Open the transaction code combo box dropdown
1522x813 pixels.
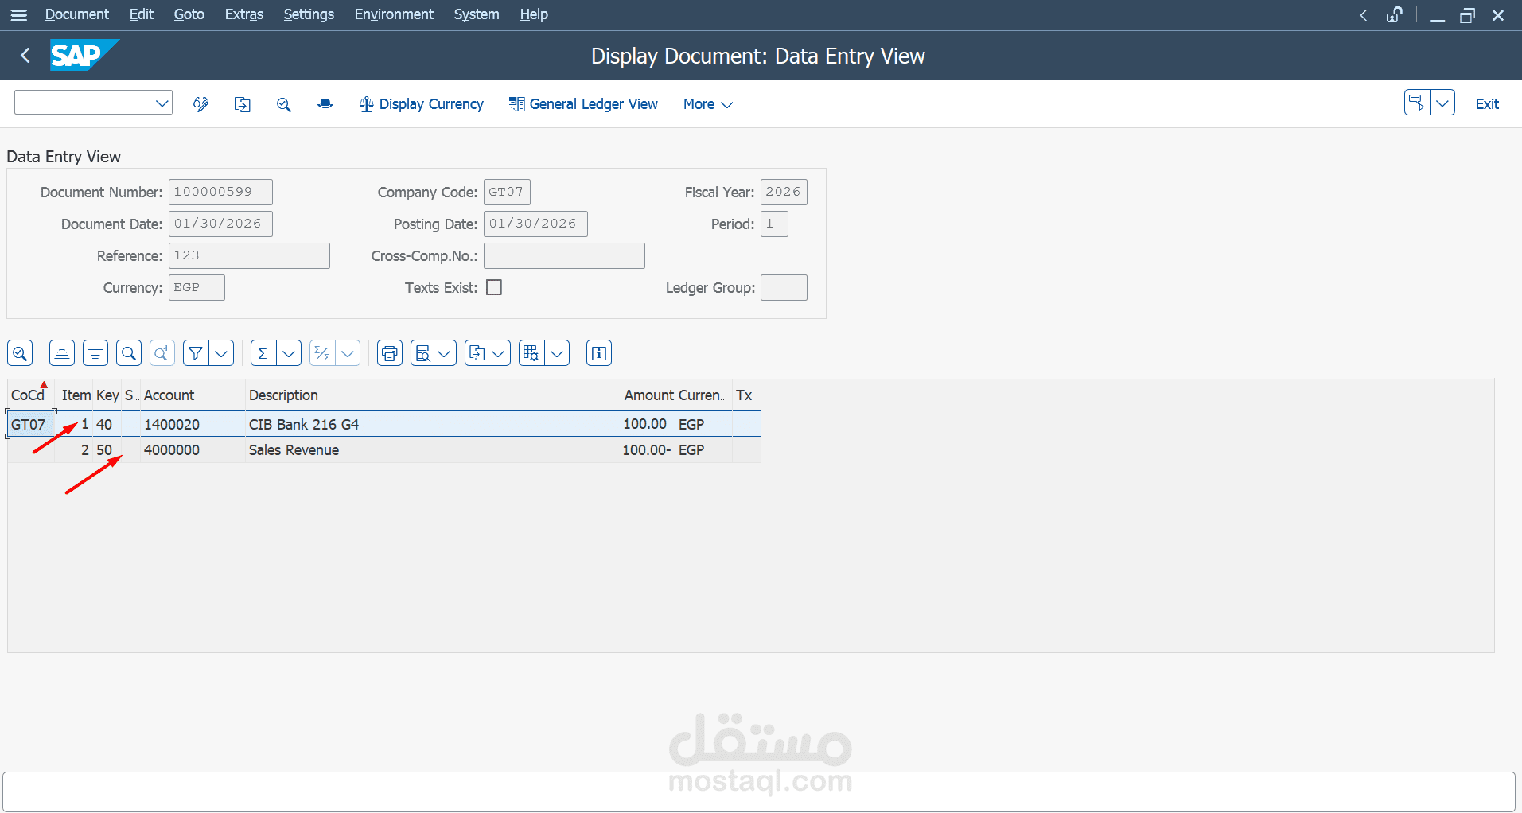(161, 102)
